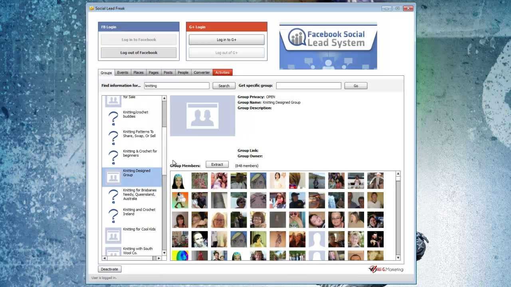Switch to the Events tab
The height and width of the screenshot is (287, 511).
(x=123, y=73)
